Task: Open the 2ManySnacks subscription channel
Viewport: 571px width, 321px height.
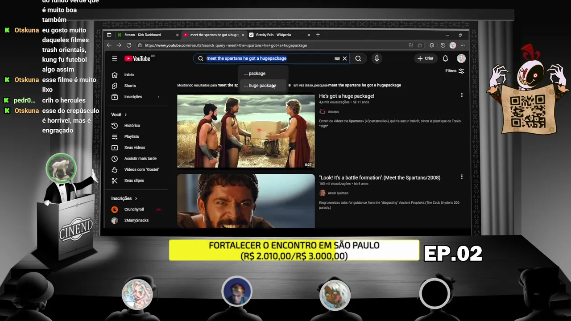Action: click(137, 220)
